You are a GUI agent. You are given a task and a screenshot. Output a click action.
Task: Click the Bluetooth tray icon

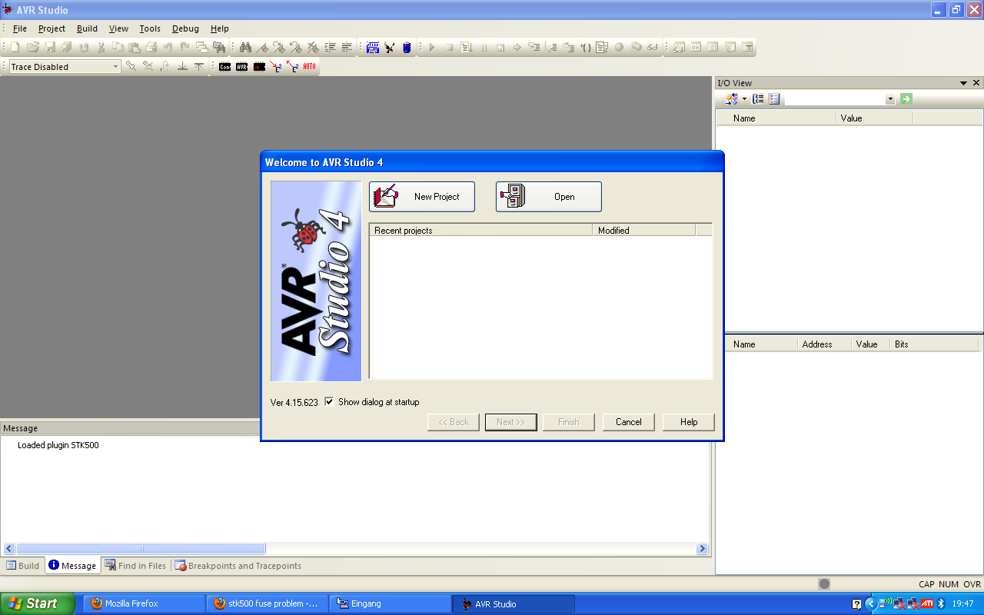coord(940,603)
